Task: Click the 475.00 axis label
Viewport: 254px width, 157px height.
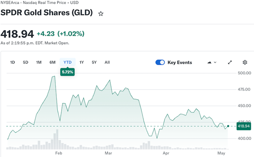Action: 244,89
